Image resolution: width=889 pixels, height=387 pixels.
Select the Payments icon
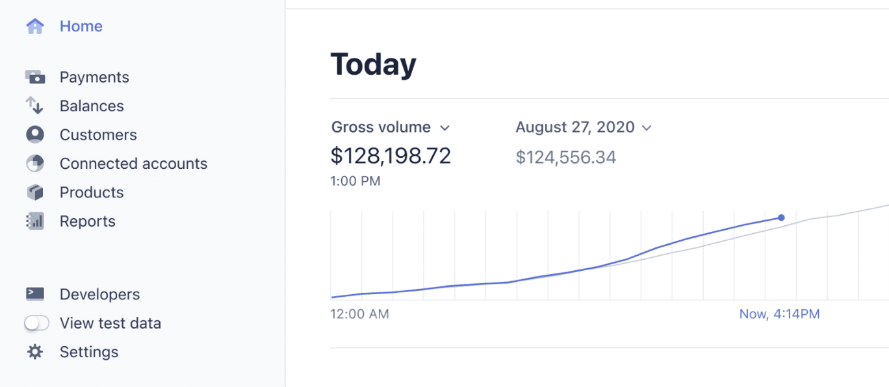[x=36, y=76]
